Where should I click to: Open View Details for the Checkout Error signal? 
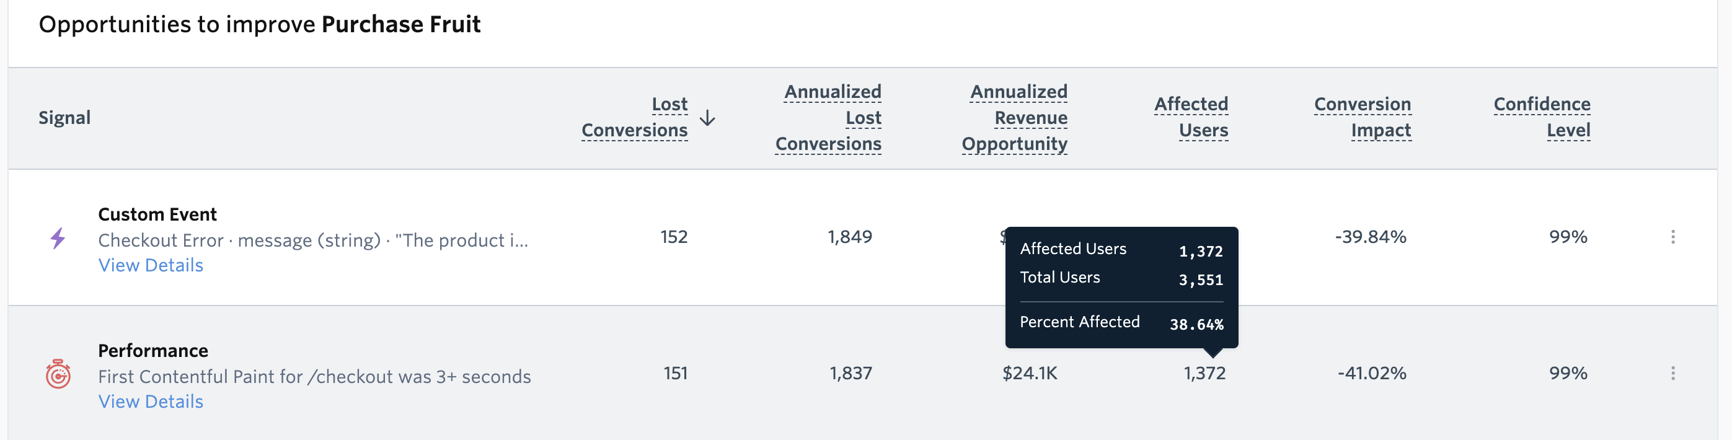coord(151,265)
